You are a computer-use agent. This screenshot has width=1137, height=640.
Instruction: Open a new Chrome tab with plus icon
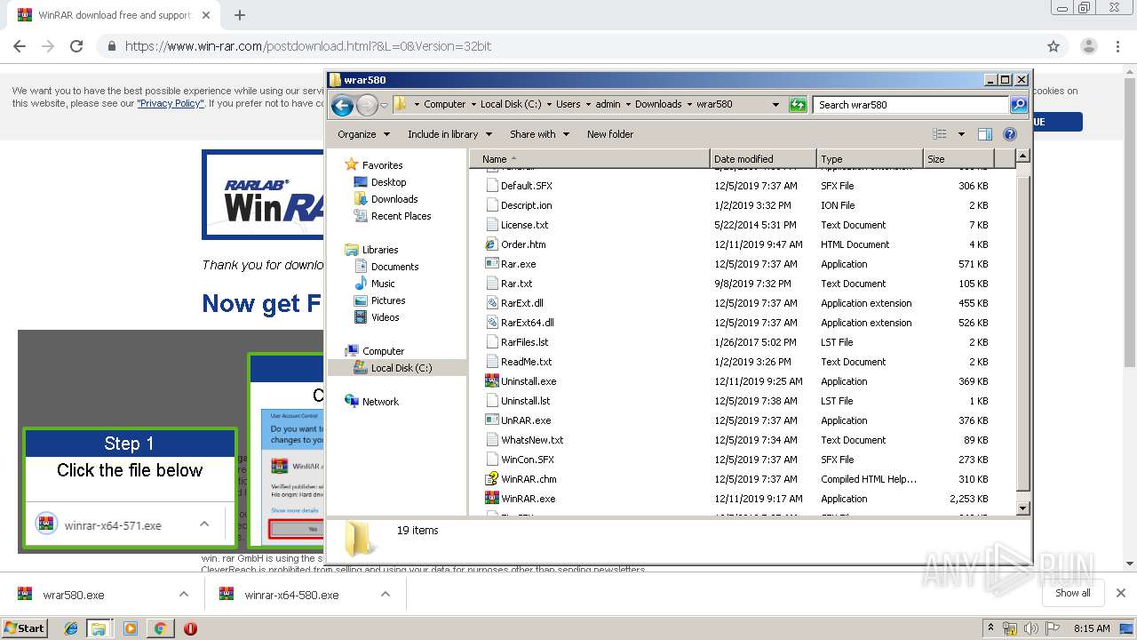coord(239,15)
